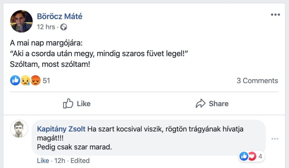
Task: Click the angry red reaction emoji
Action: pyautogui.click(x=35, y=80)
